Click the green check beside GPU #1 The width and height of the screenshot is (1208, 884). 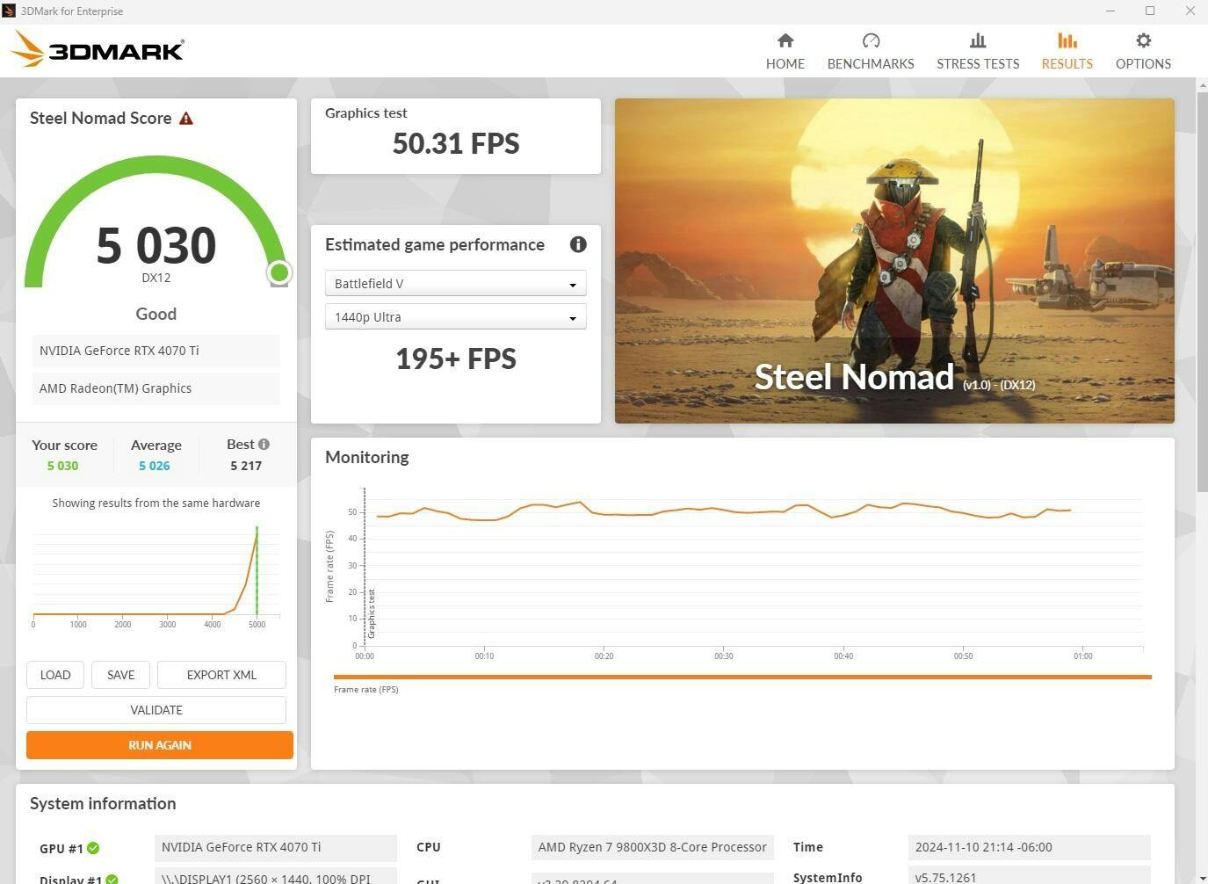[x=93, y=848]
